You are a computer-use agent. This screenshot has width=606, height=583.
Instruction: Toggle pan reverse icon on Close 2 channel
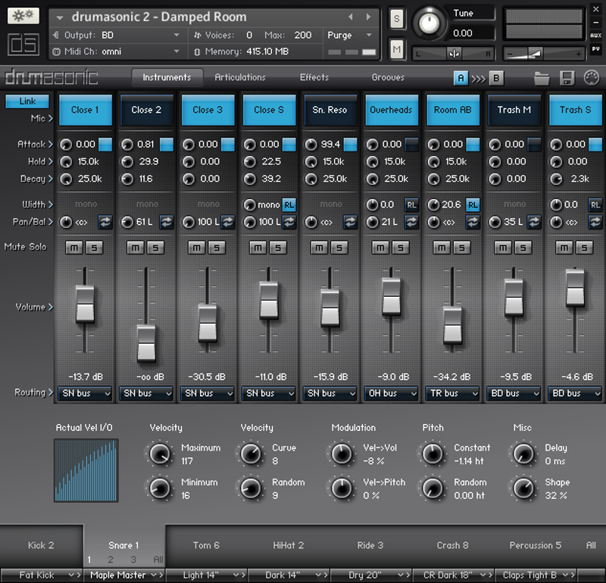point(167,222)
